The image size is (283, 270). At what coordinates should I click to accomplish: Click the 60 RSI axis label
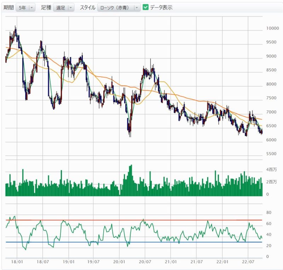click(269, 224)
